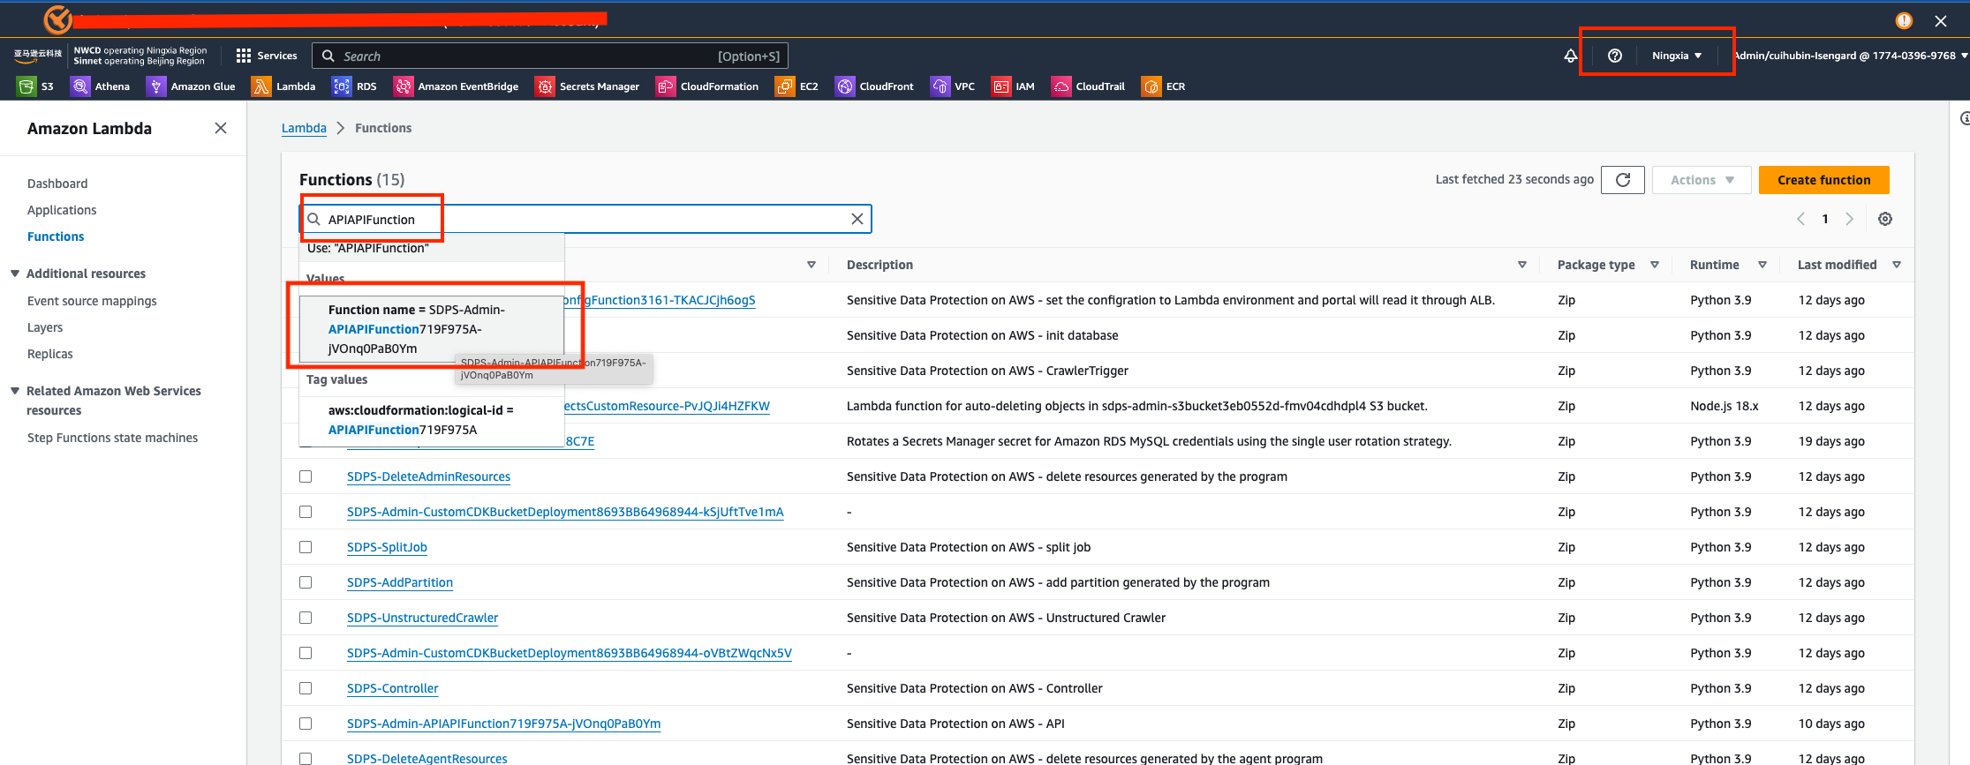Open Event source mappings
1970x765 pixels.
(x=92, y=301)
